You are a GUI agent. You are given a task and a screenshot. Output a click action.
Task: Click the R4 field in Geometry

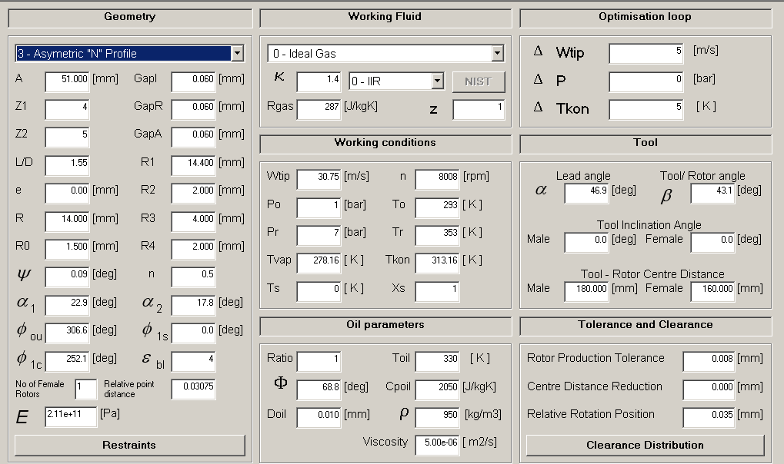coord(194,249)
